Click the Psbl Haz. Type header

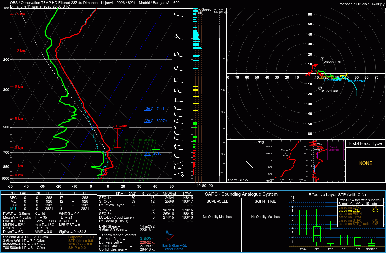click(x=365, y=143)
